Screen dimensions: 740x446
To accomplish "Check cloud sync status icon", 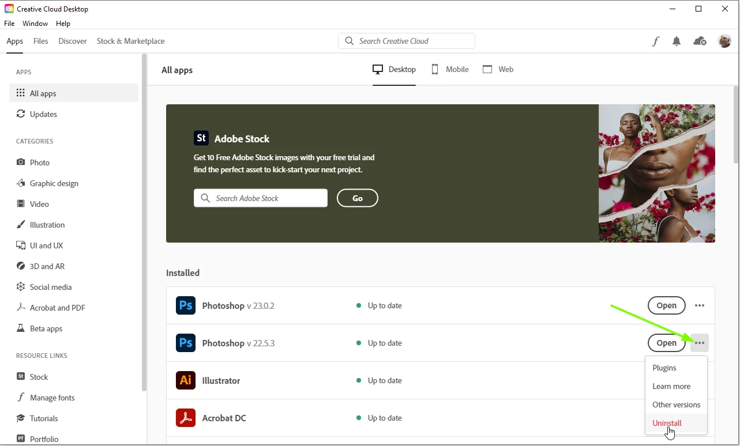I will (x=700, y=41).
